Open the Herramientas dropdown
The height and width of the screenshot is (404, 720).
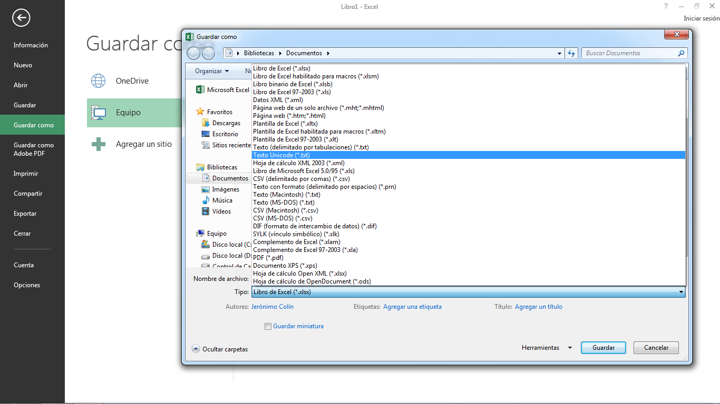click(x=547, y=348)
